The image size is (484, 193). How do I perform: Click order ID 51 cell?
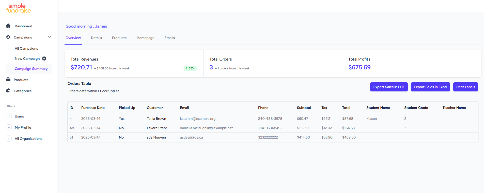coord(71,137)
